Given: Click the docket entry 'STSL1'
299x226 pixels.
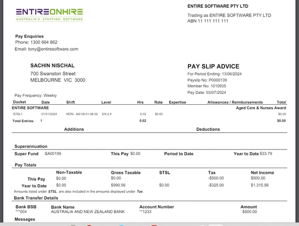Looking at the screenshot, I should (18, 114).
